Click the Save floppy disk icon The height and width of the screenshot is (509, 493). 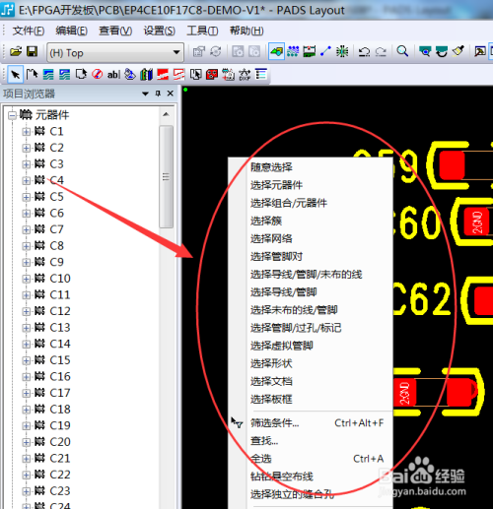[32, 51]
